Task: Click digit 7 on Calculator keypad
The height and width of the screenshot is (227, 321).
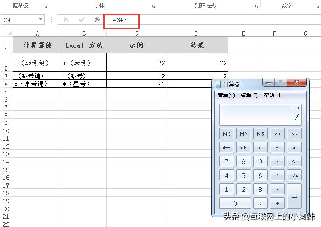Action: click(227, 162)
